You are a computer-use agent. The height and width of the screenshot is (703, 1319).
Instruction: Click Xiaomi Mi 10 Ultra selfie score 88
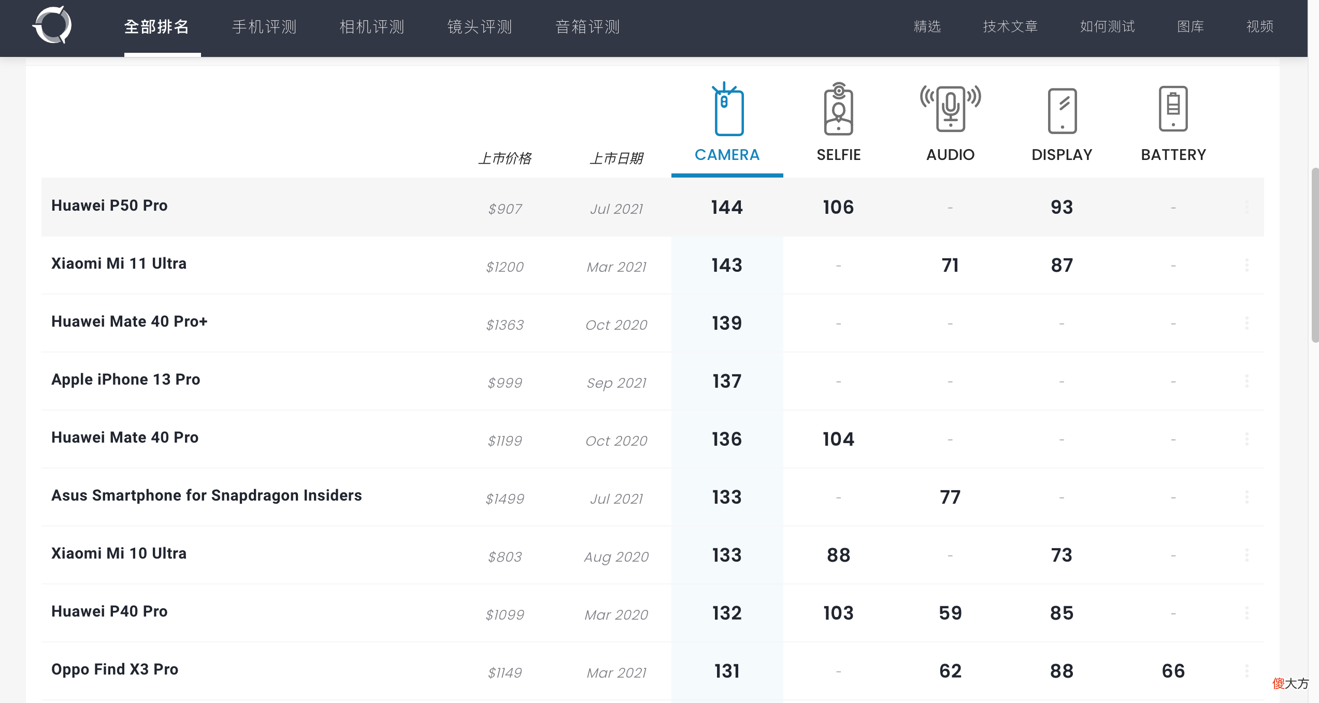tap(838, 555)
